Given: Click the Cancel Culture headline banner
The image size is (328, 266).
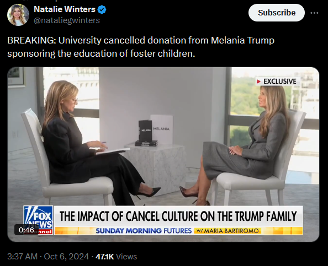Looking at the screenshot, I should [178, 216].
